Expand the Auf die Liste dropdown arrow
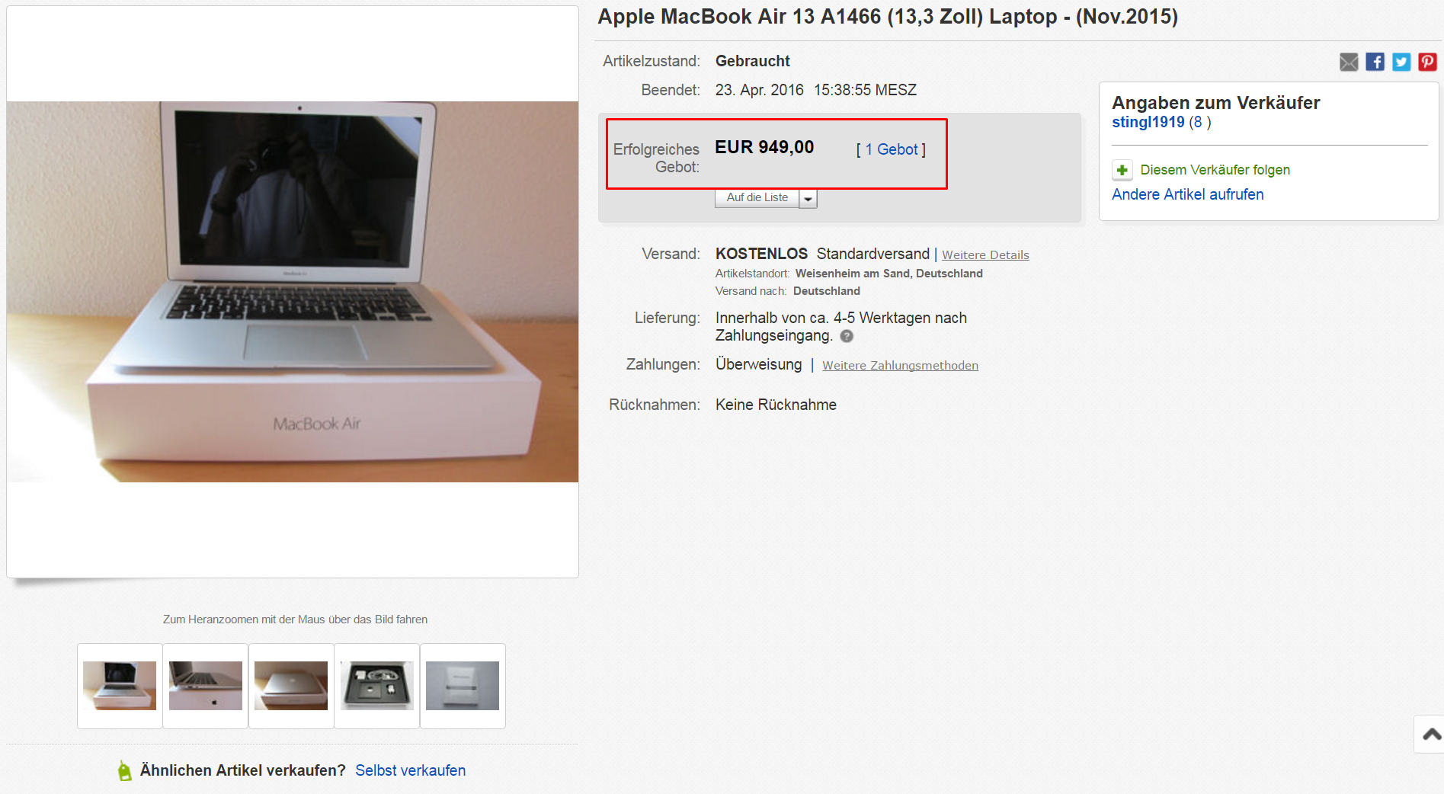1444x794 pixels. point(808,199)
